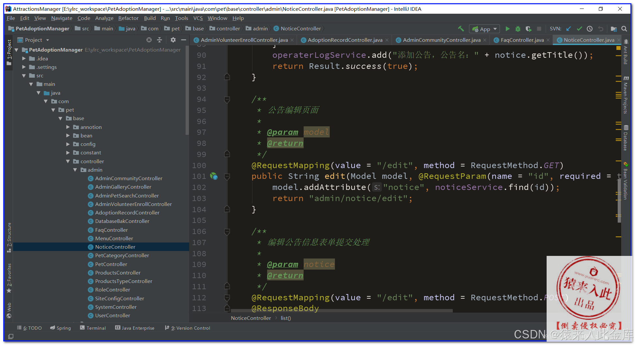Commit changes with SVN checkmark icon
The image size is (635, 345).
pyautogui.click(x=579, y=29)
